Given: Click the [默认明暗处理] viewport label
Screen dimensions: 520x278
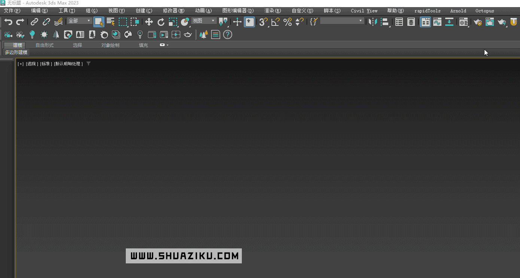Looking at the screenshot, I should (x=68, y=64).
